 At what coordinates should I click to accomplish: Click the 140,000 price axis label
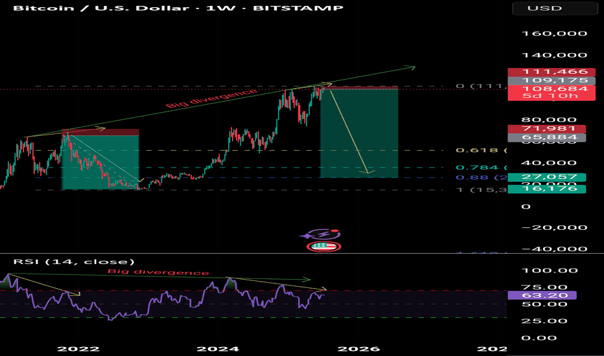coord(554,55)
